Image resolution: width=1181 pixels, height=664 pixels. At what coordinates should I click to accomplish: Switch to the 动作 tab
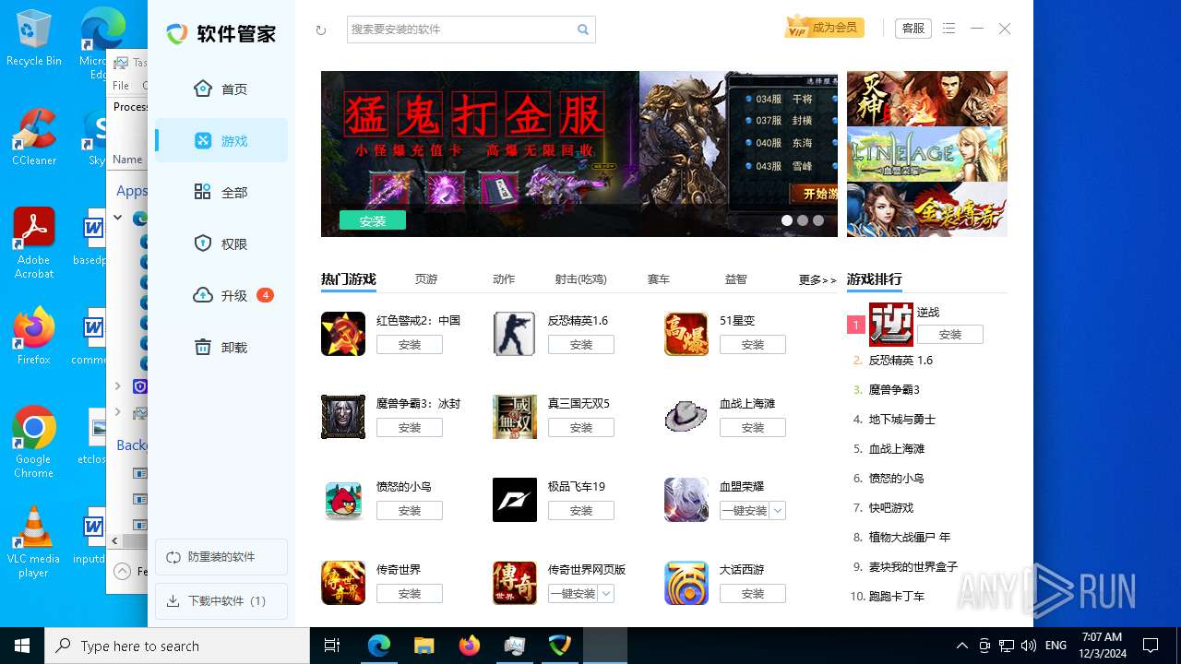click(504, 279)
